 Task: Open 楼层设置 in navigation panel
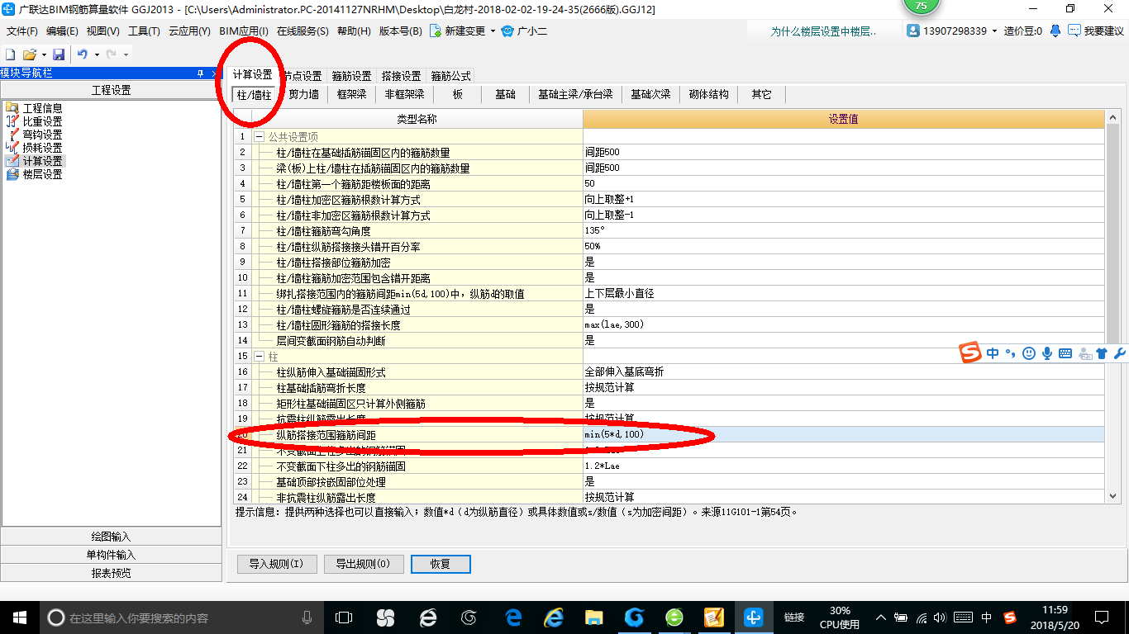point(41,174)
